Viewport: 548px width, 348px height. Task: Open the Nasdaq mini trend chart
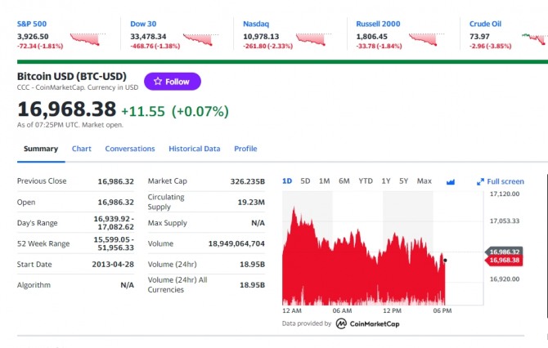coord(313,39)
